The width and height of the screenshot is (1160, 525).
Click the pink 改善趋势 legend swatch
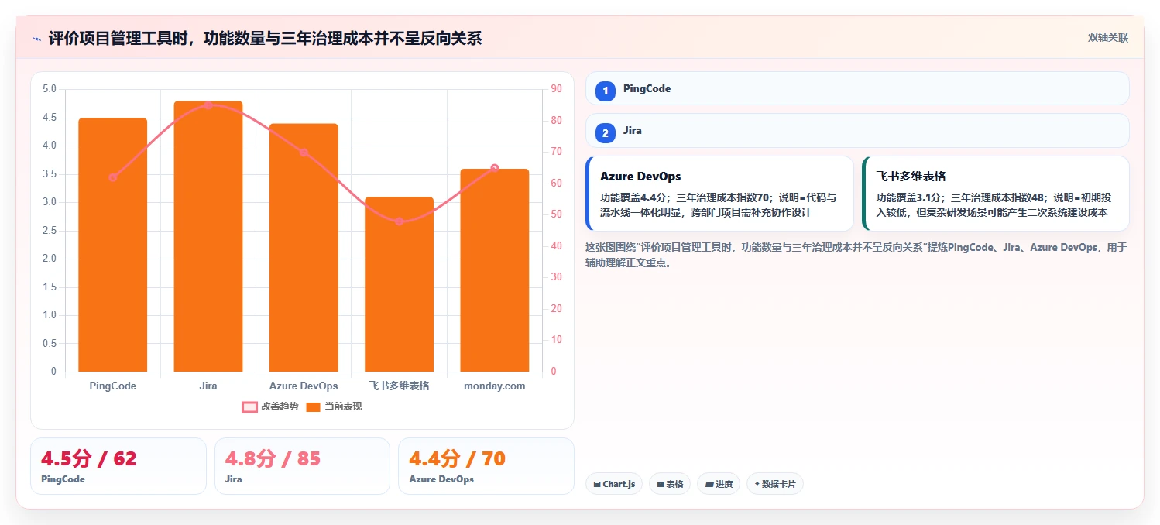pos(249,407)
